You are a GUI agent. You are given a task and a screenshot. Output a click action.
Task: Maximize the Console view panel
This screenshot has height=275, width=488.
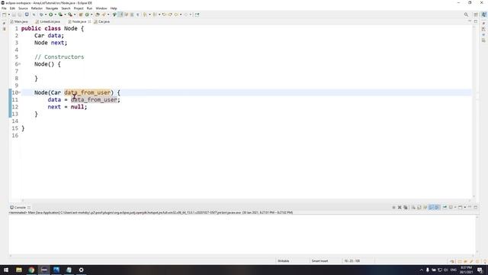[x=476, y=207]
